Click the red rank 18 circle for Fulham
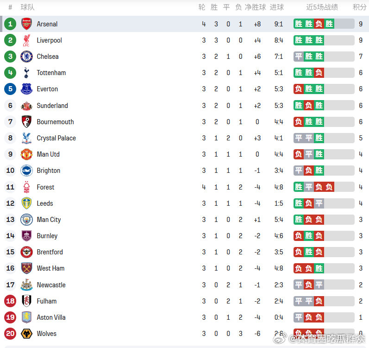 click(x=10, y=301)
